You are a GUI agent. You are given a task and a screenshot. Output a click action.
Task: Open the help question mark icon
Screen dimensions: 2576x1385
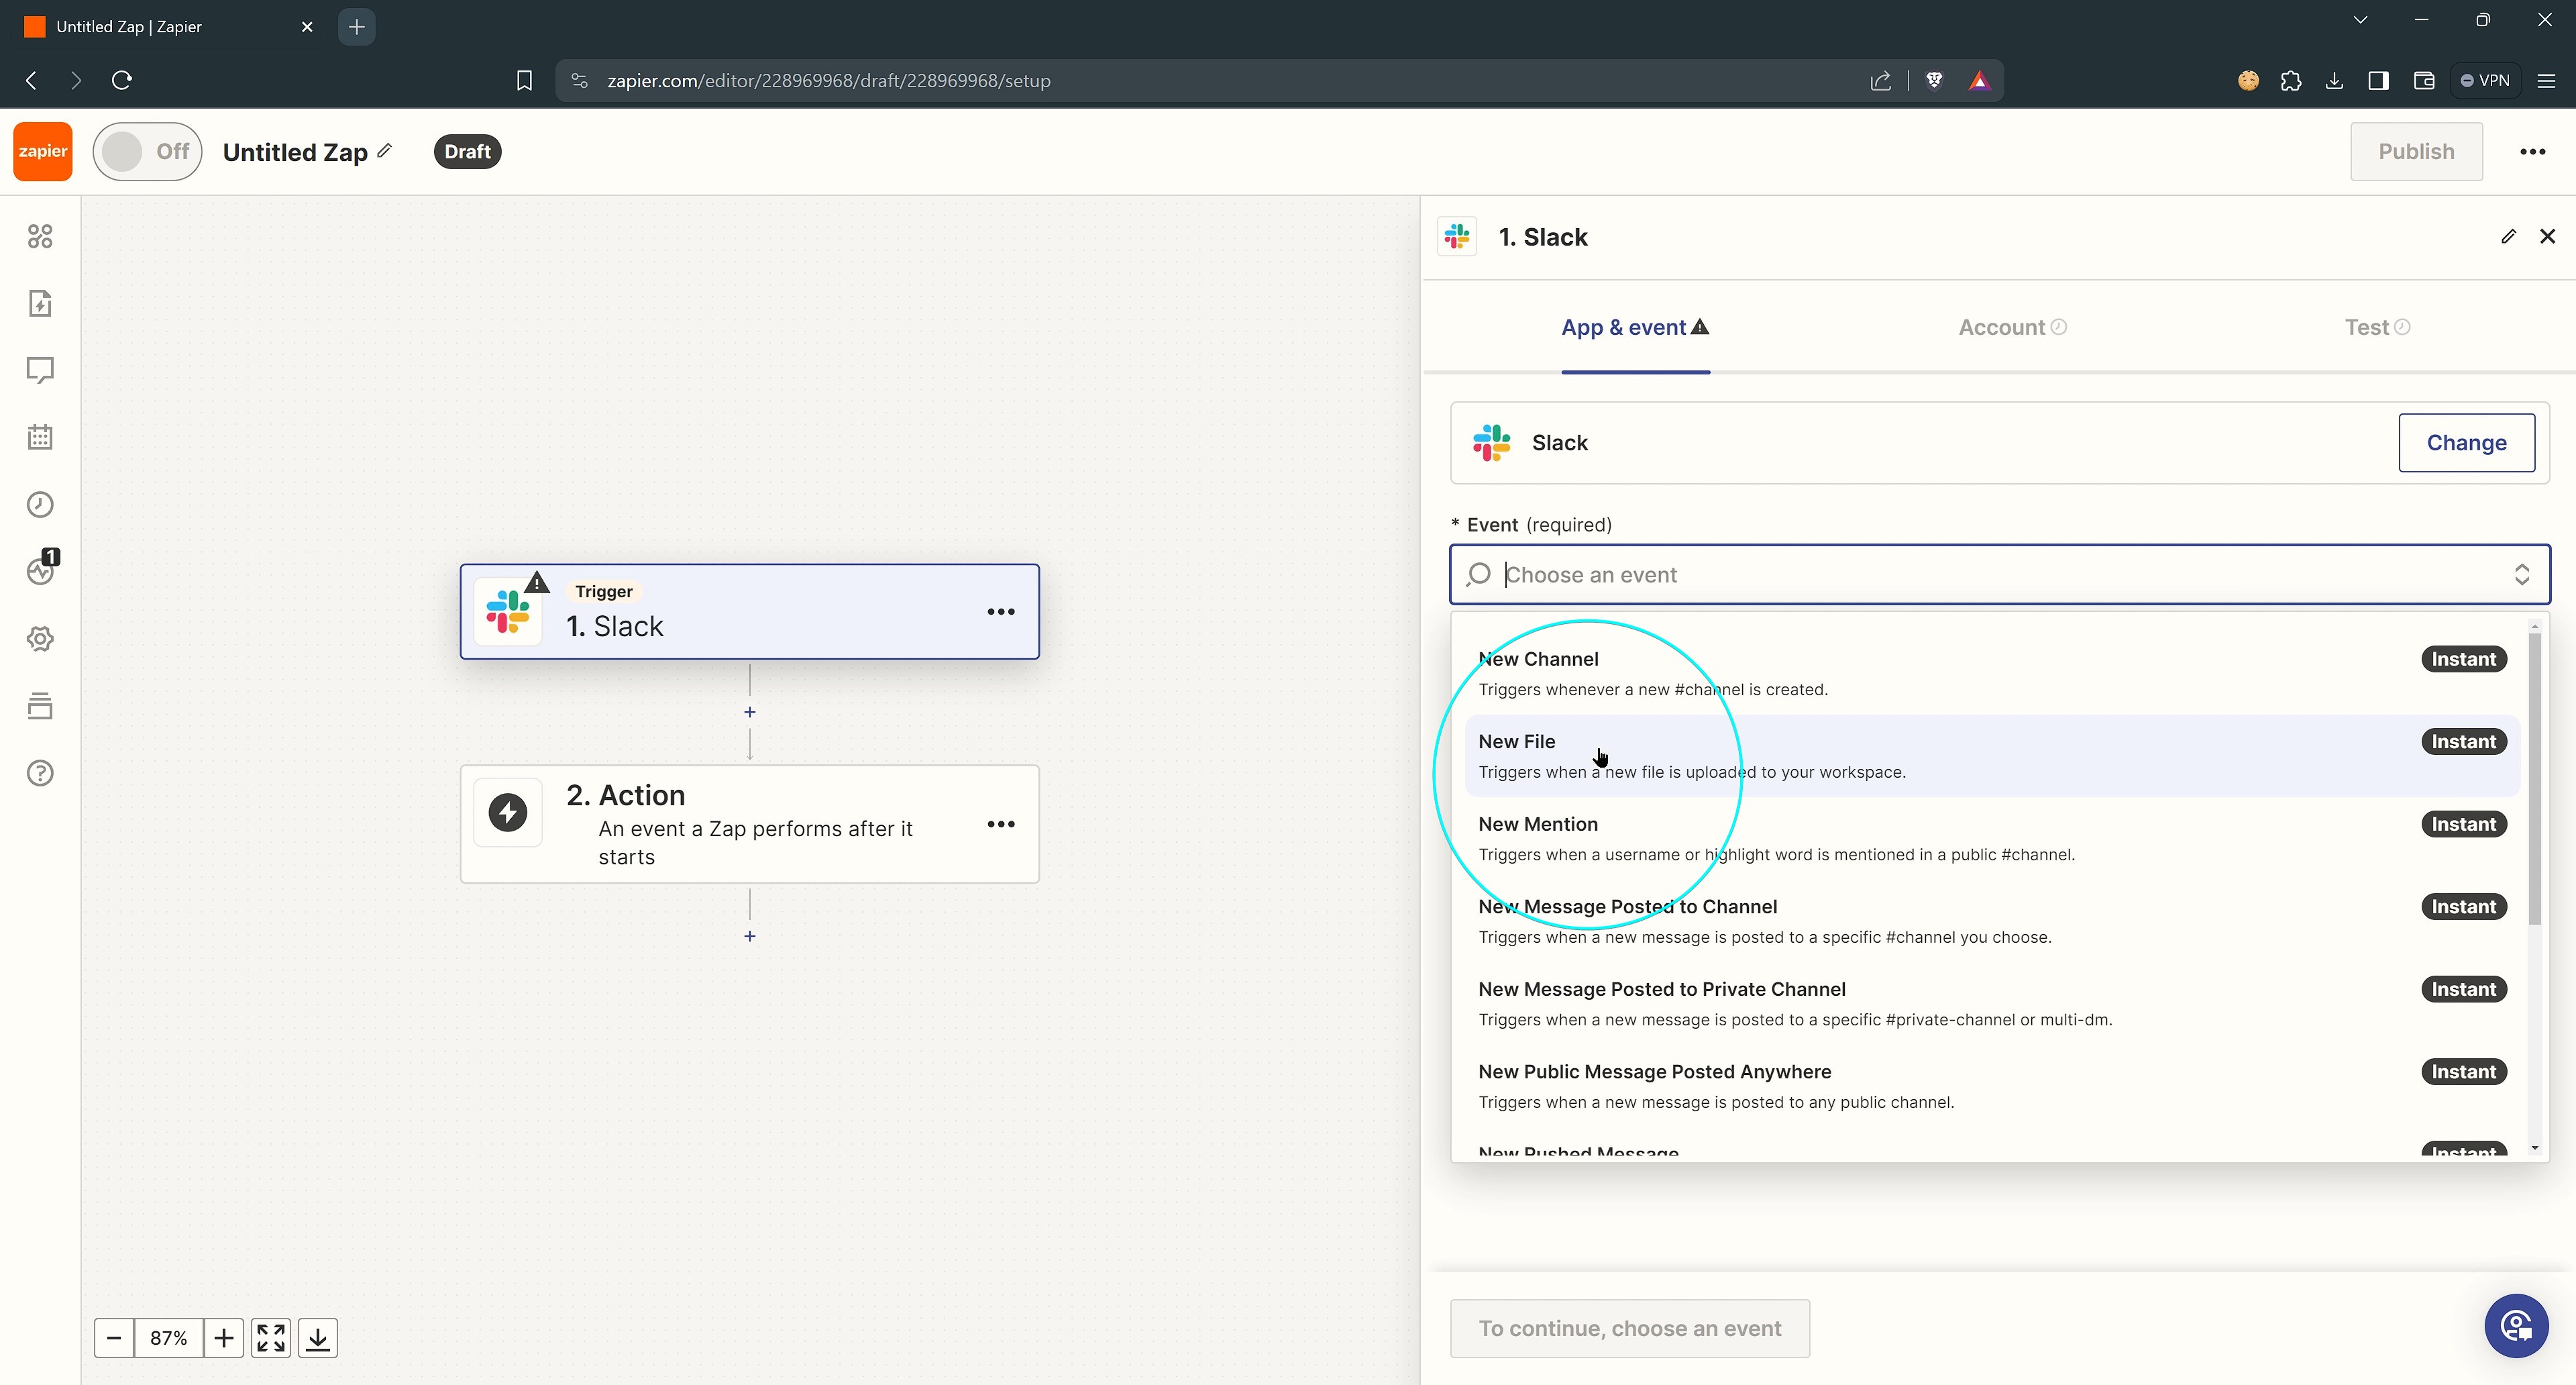pyautogui.click(x=40, y=772)
